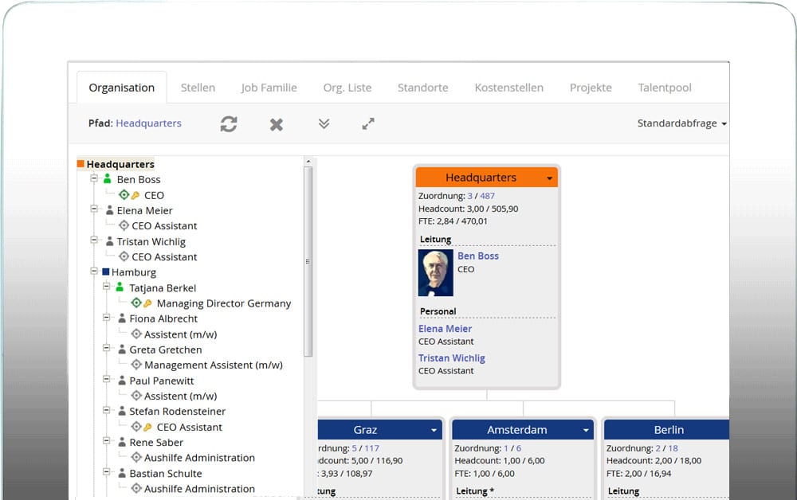
Task: Collapse the Greta Gretchen tree node
Action: [x=106, y=348]
